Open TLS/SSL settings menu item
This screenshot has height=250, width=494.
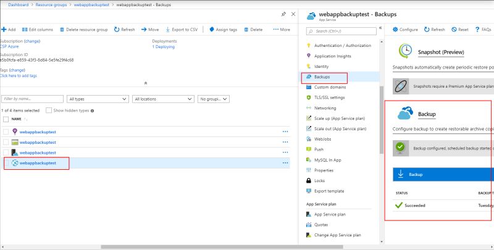(330, 98)
